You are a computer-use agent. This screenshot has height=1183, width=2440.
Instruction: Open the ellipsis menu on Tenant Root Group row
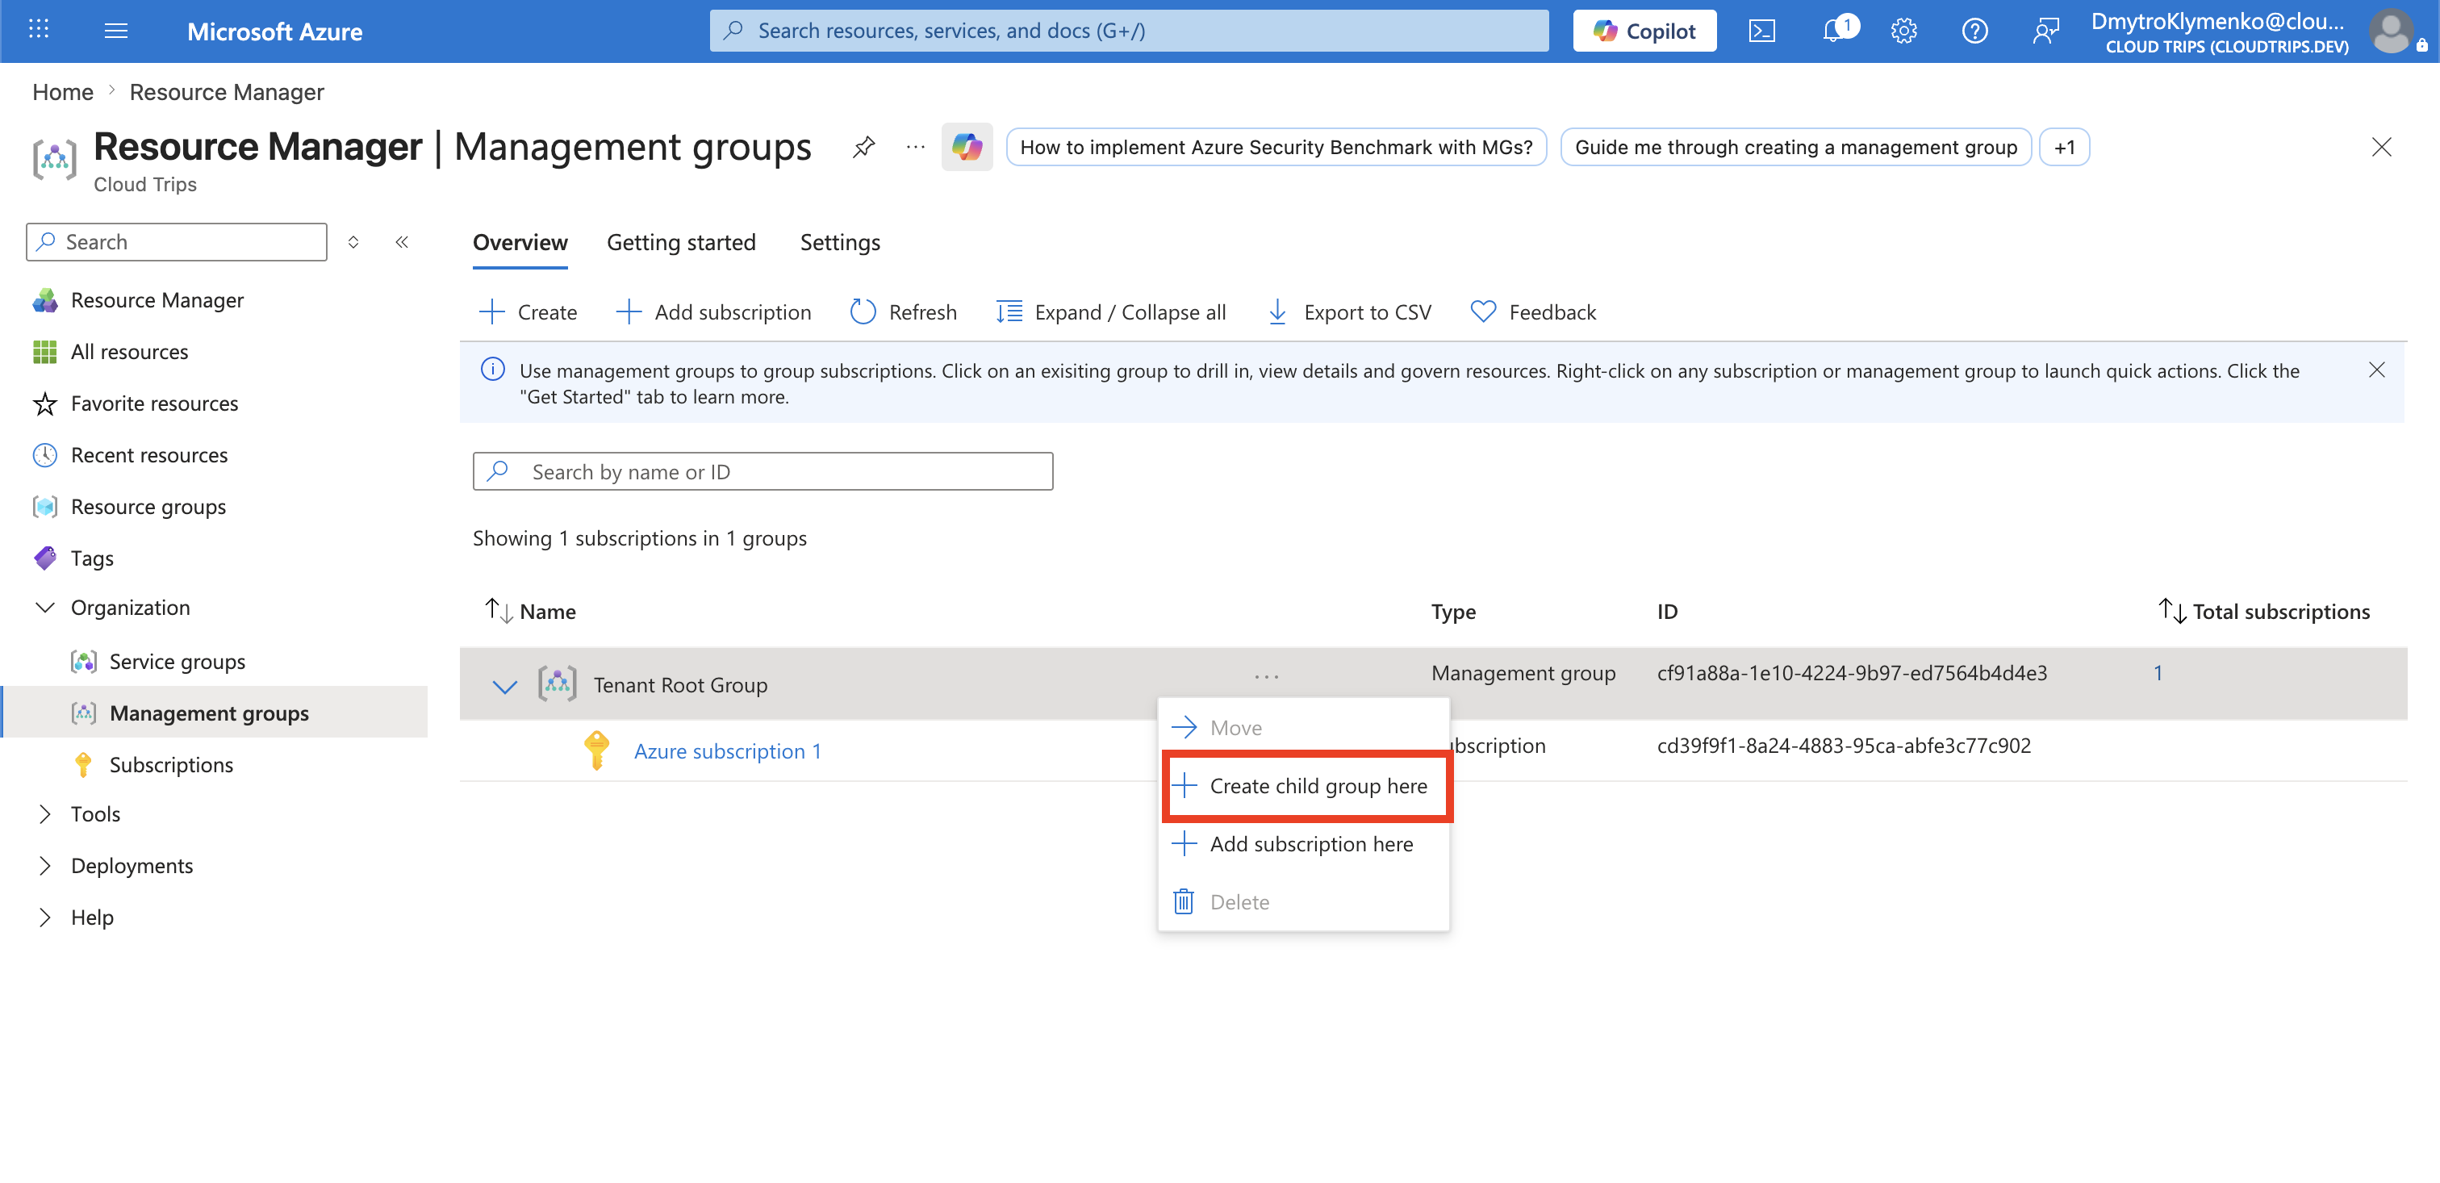[1265, 676]
